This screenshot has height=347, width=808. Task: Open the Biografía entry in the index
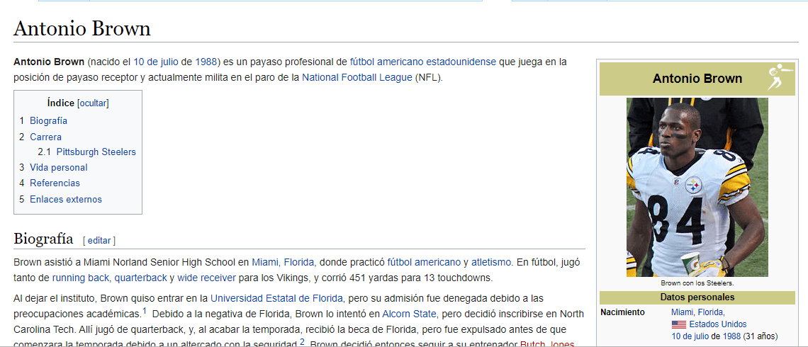point(48,121)
